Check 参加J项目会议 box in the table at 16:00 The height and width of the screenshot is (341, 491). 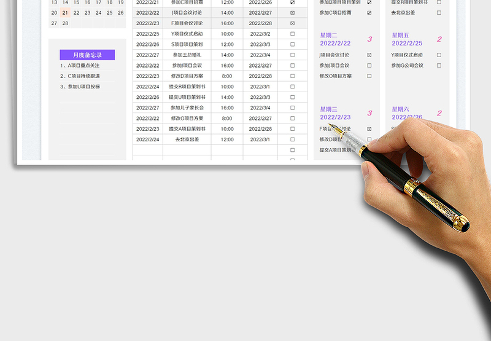click(x=293, y=66)
